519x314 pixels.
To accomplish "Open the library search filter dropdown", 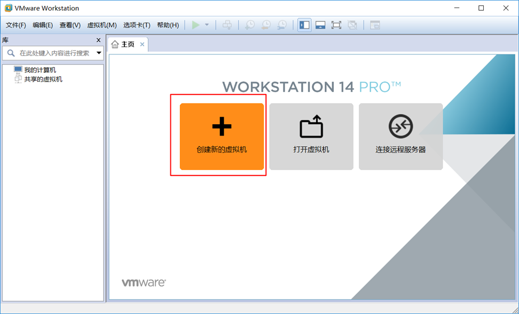I will point(99,53).
